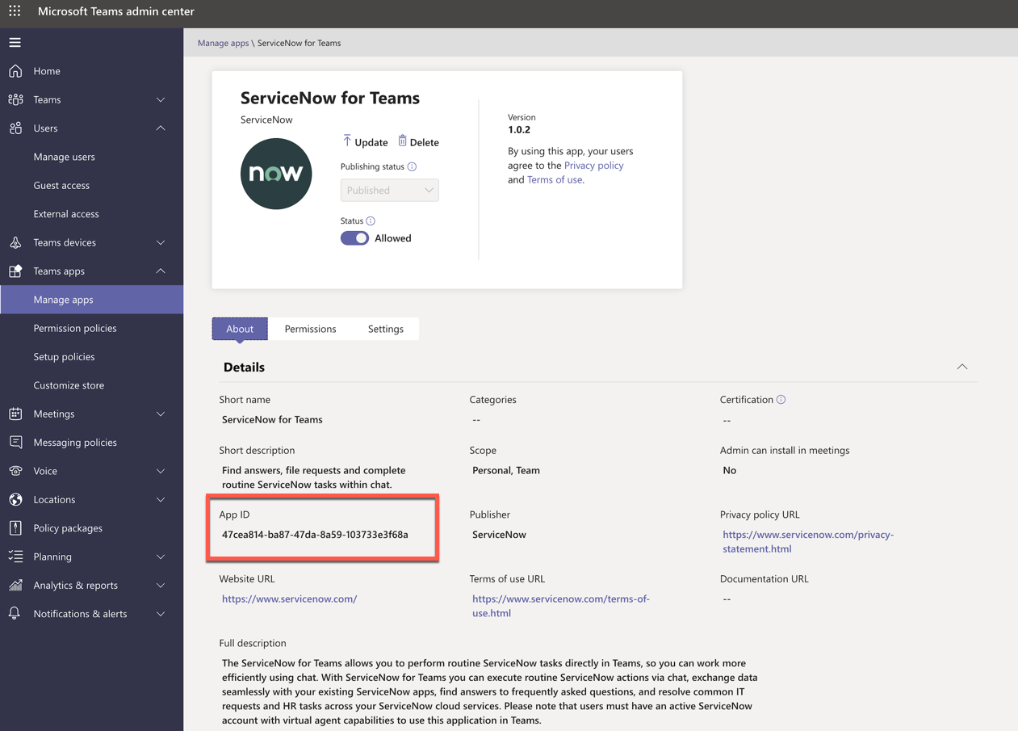
Task: Switch to the Settings tab
Action: click(x=386, y=329)
